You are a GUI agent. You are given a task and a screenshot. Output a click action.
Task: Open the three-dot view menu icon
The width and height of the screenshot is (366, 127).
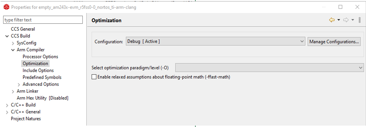tap(360, 20)
